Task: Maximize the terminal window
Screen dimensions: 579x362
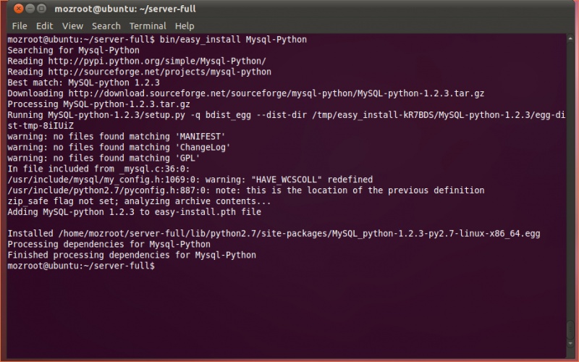Action: click(x=42, y=8)
